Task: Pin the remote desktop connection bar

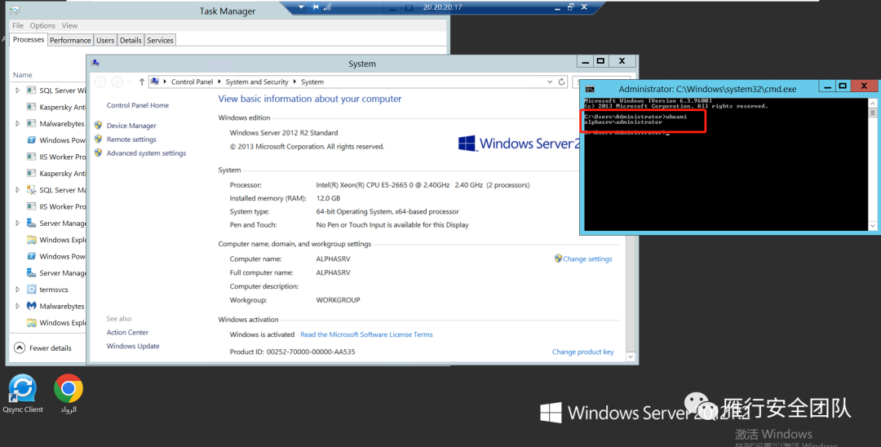Action: point(315,7)
